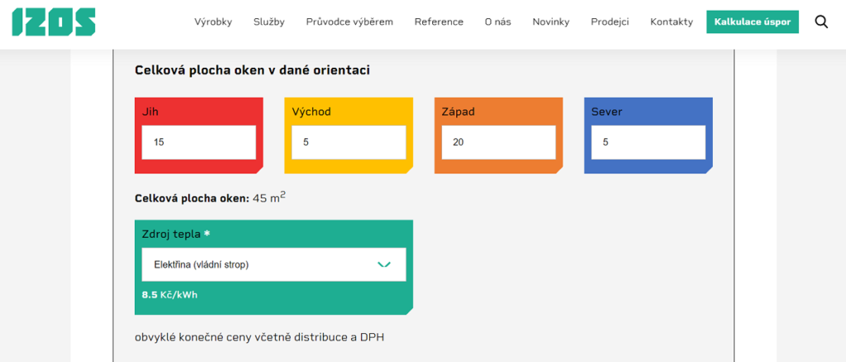846x362 pixels.
Task: Click the red Jih card label
Action: (150, 112)
